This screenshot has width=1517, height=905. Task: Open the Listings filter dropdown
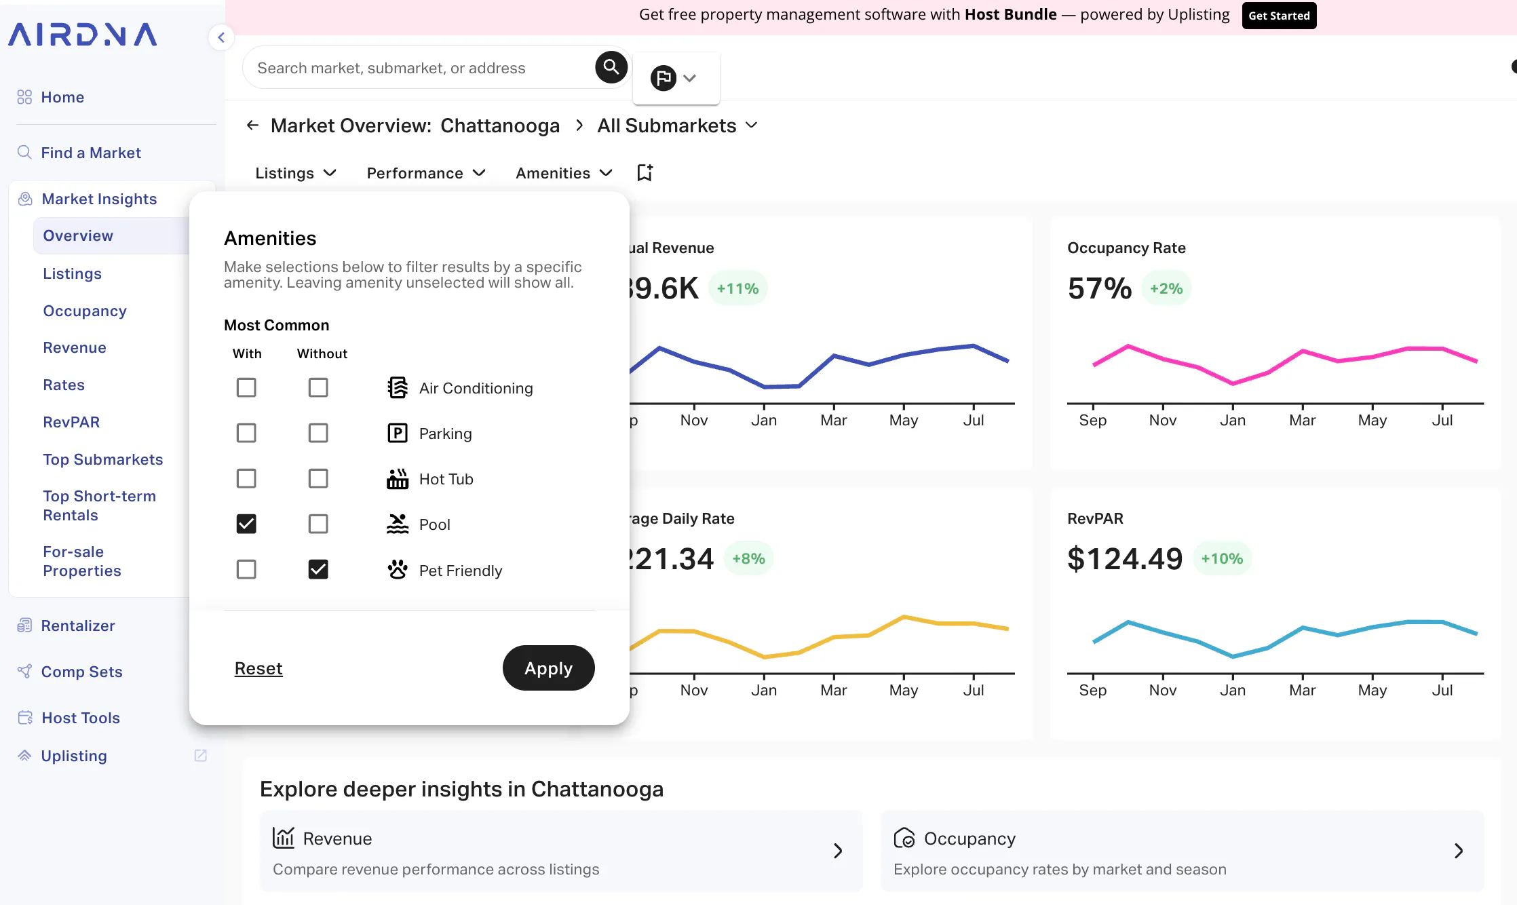tap(296, 173)
